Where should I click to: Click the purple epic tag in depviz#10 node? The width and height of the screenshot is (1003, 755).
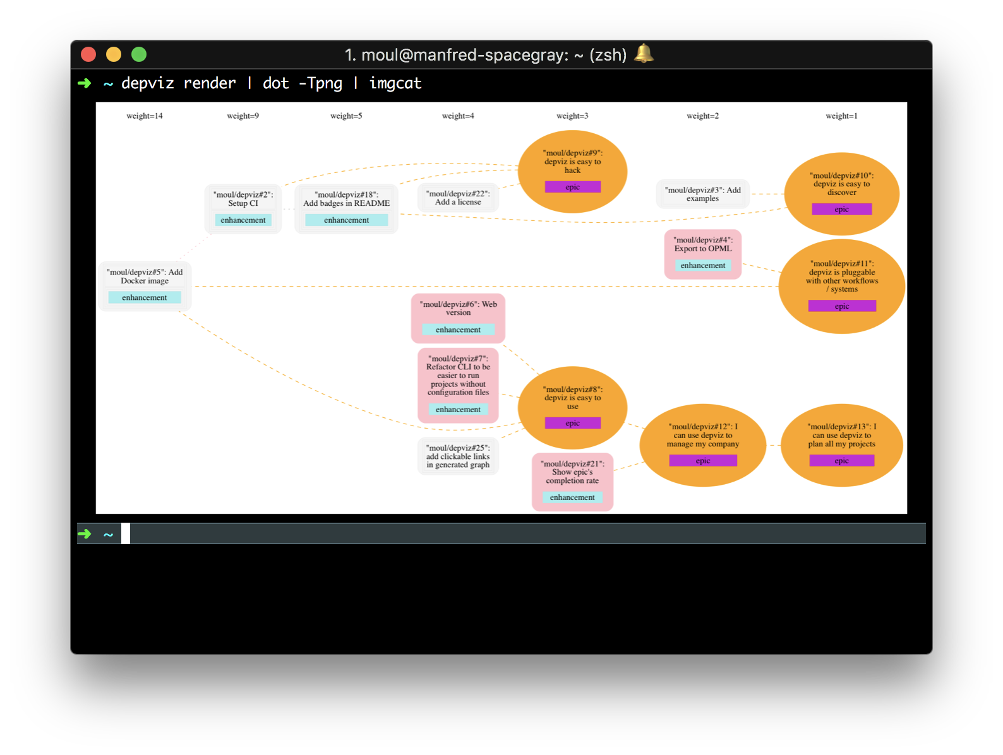pyautogui.click(x=842, y=209)
